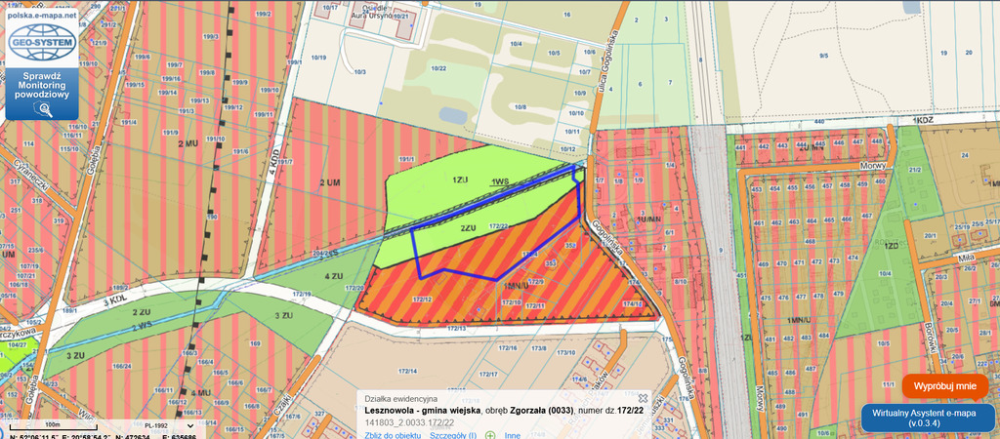The image size is (1000, 439).
Task: Select the 1ZD green zone area
Action: (x=890, y=245)
